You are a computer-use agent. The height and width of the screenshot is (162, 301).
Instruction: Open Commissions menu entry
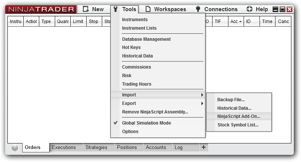click(137, 67)
